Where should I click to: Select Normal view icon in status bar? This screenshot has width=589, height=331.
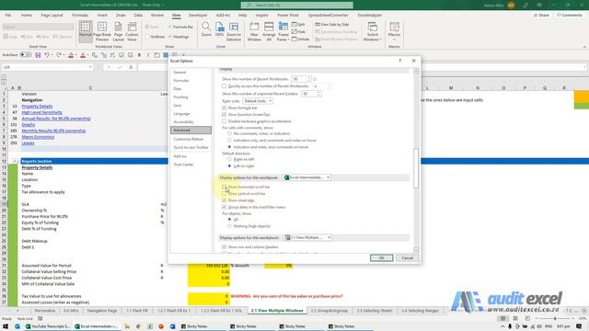[502, 319]
